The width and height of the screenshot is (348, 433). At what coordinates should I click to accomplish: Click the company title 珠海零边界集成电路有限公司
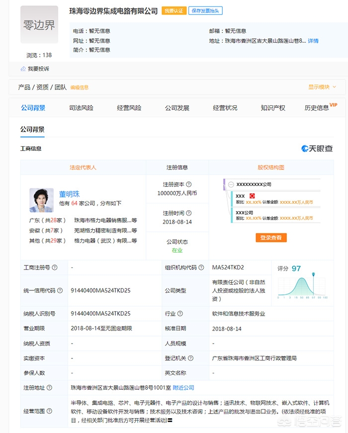tap(113, 11)
